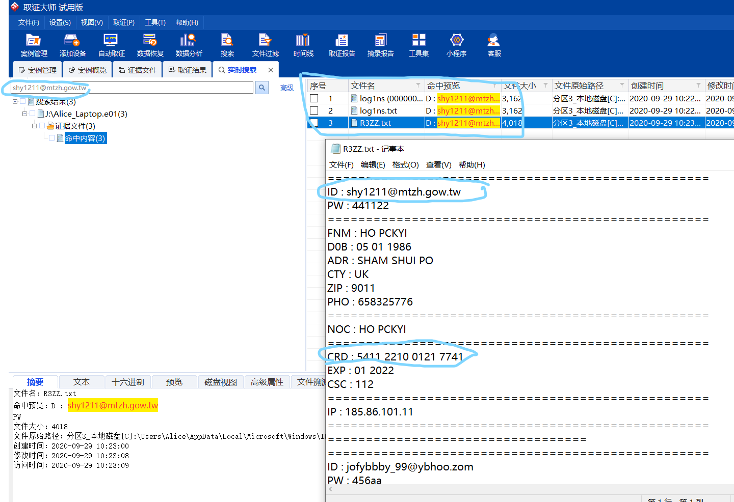
Task: Click the R3ZZ.txt file icon in list
Action: (354, 123)
